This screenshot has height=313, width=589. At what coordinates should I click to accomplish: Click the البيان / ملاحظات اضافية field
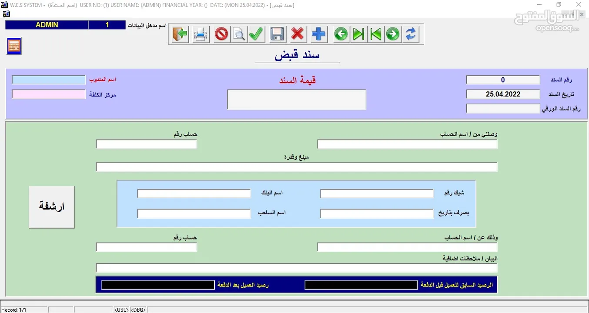point(297,268)
